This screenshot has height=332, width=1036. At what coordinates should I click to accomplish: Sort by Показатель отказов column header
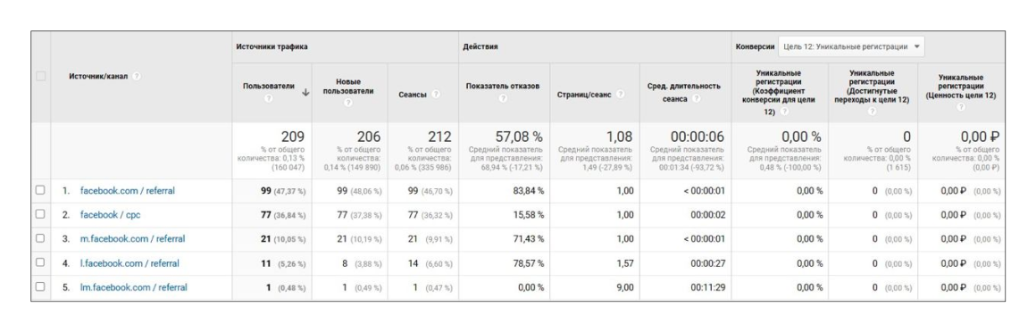point(503,87)
